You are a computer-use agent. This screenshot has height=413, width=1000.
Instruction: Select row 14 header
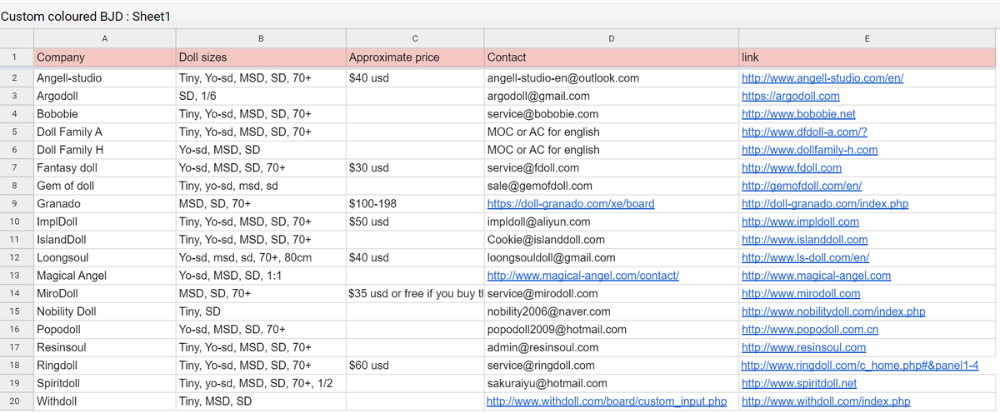(x=16, y=293)
